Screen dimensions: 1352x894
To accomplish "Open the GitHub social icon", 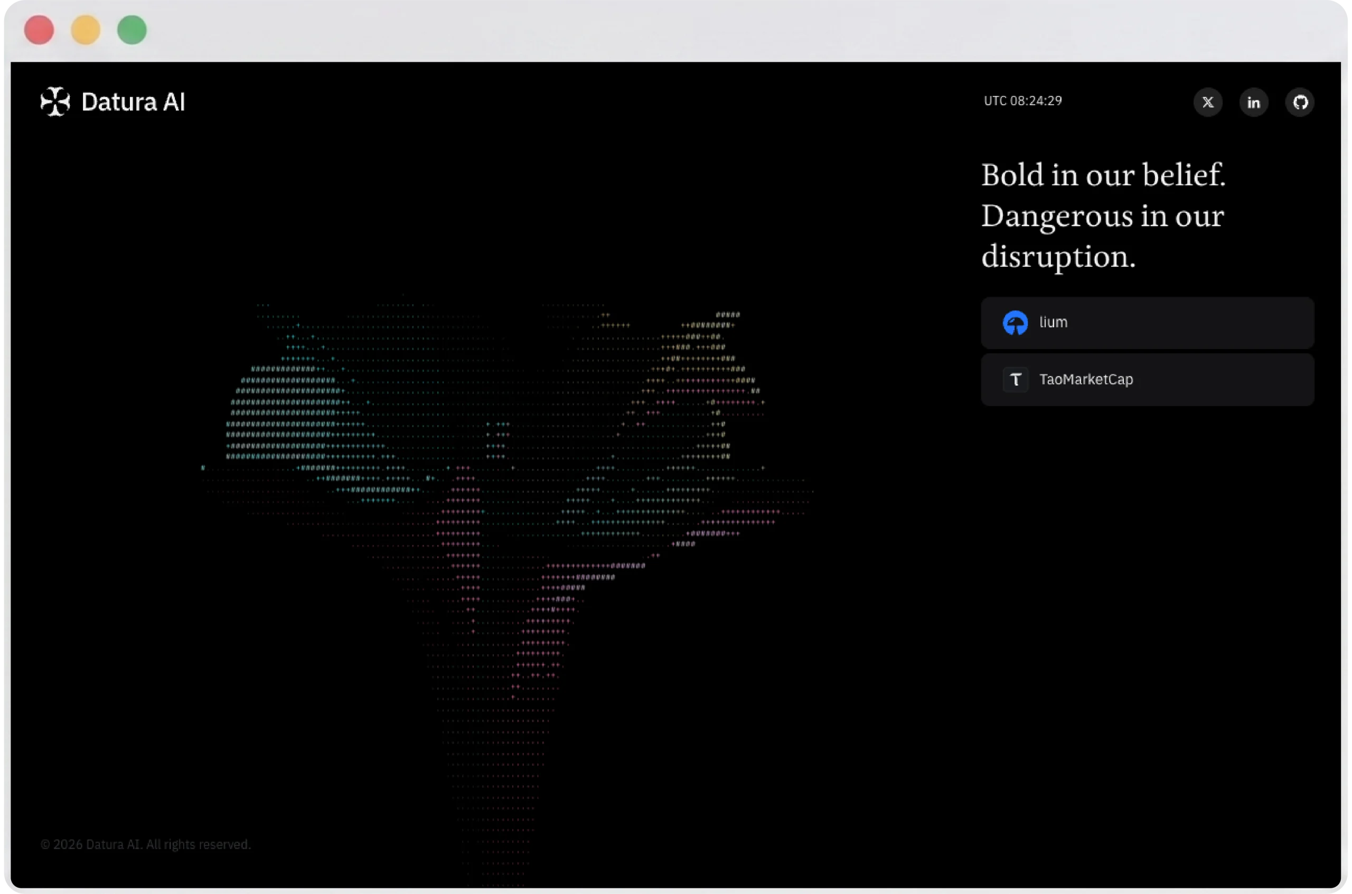I will coord(1300,102).
